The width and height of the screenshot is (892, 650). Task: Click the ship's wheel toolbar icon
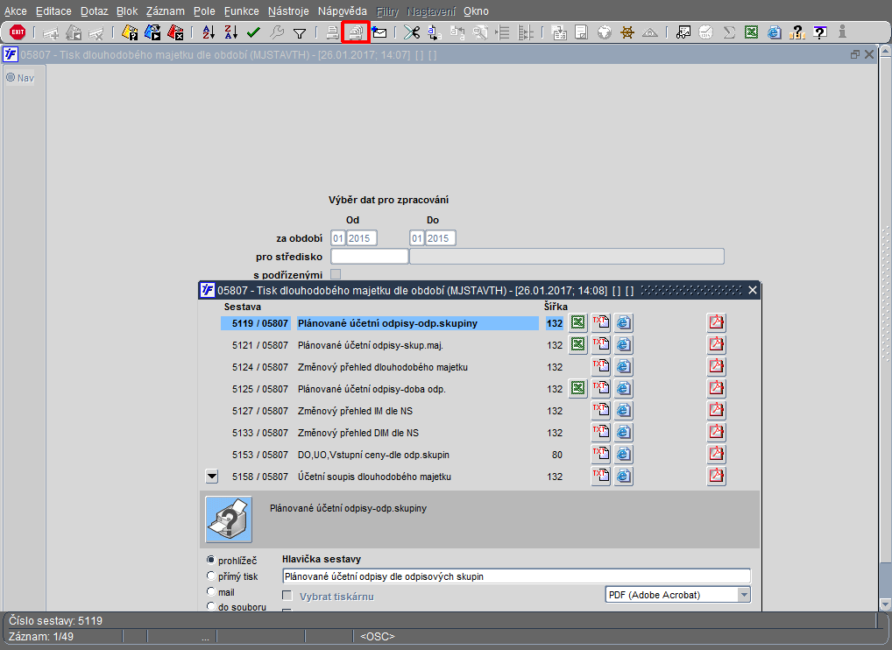point(627,32)
